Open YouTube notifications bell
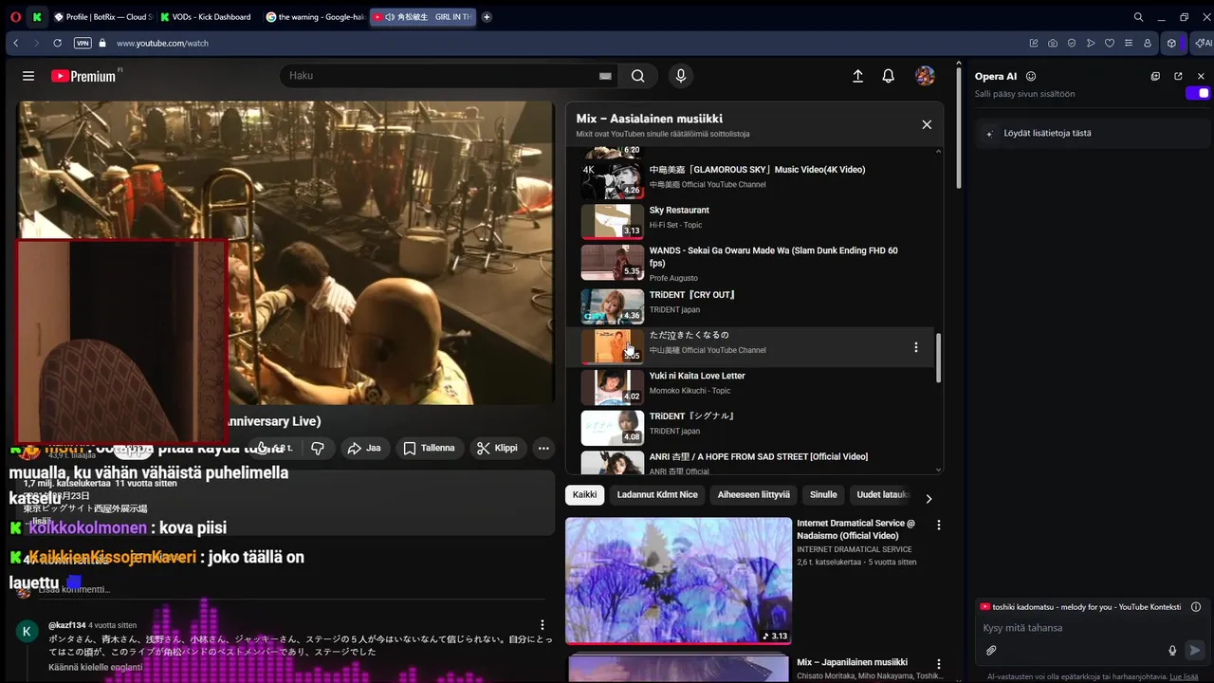Viewport: 1214px width, 683px height. [889, 76]
